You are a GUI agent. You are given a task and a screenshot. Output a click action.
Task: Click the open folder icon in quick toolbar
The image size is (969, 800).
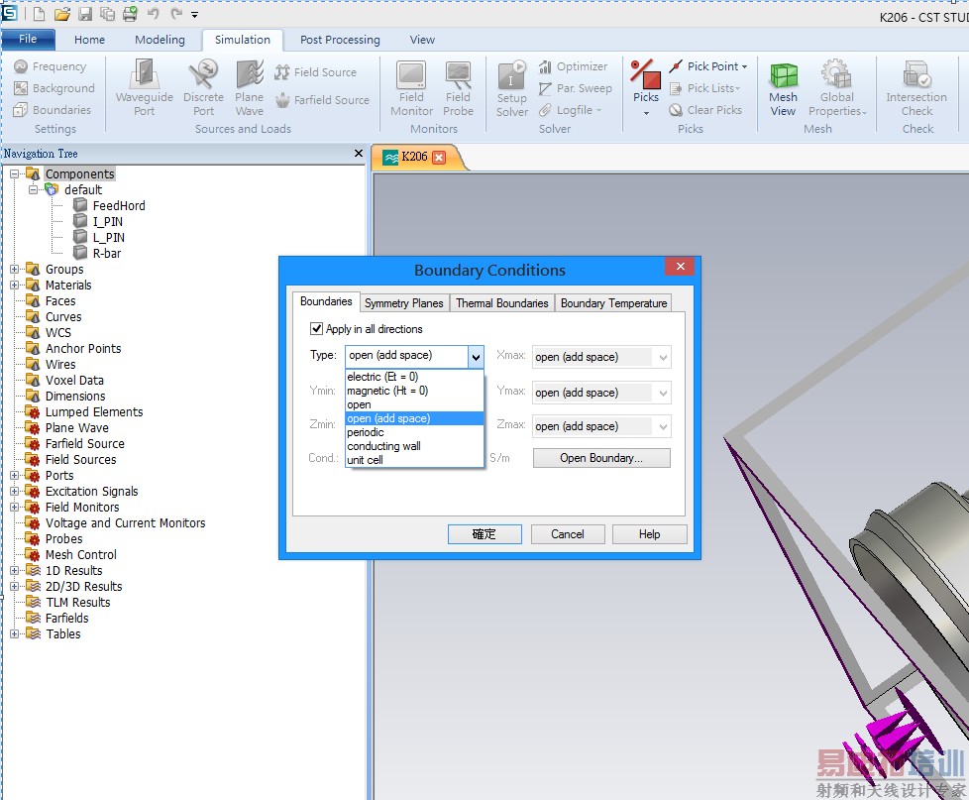click(61, 14)
